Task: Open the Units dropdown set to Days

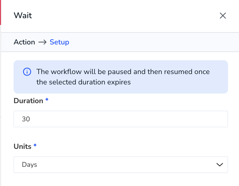Action: [x=121, y=164]
